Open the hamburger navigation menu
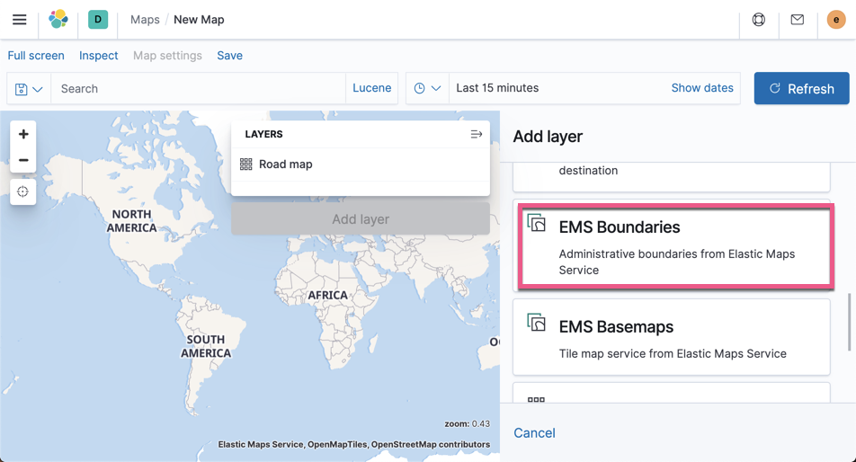This screenshot has height=462, width=856. (x=20, y=20)
